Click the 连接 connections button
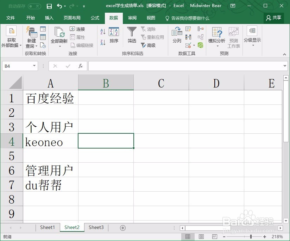 coord(77,29)
